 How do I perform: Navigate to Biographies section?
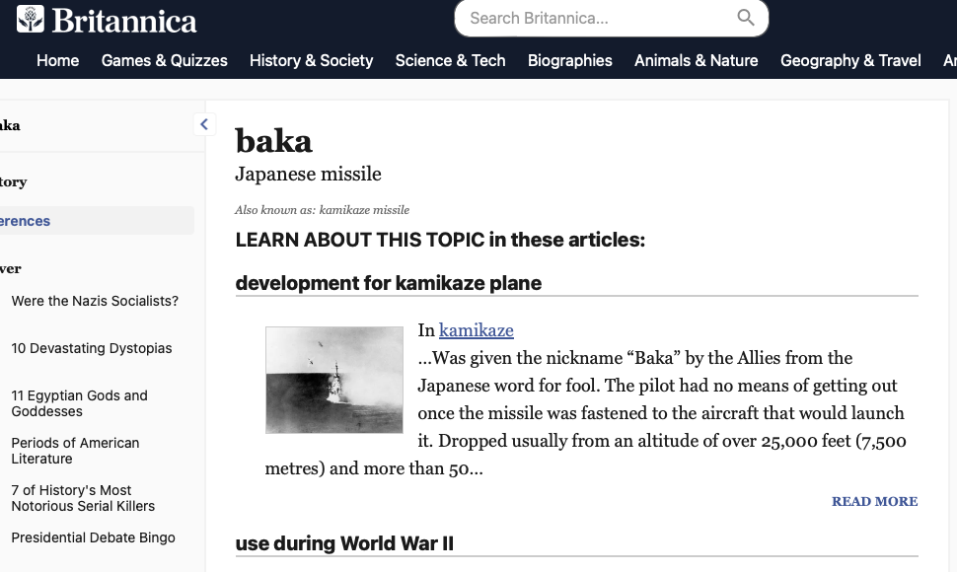569,60
